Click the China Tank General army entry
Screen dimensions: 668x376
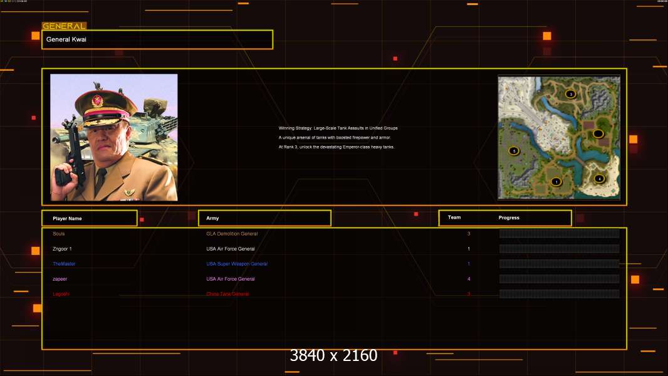click(x=227, y=294)
